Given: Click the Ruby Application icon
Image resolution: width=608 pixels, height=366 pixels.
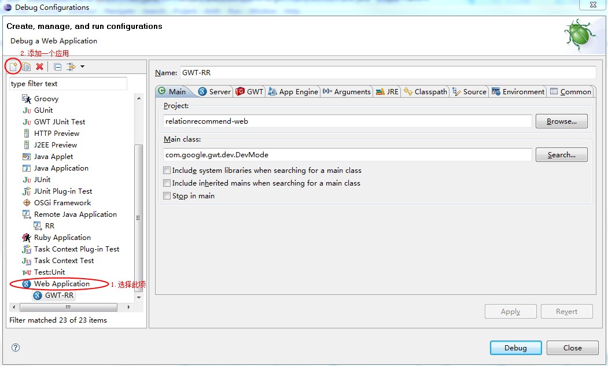Looking at the screenshot, I should tap(27, 237).
